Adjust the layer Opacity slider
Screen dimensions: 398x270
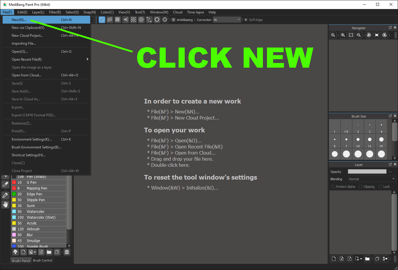(367, 171)
